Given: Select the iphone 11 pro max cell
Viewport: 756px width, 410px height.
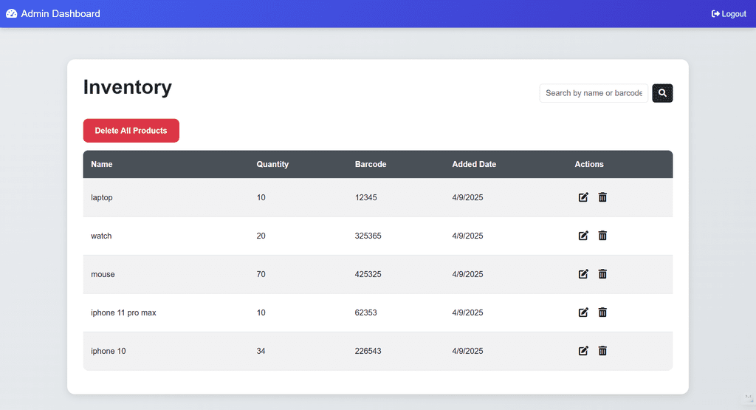Looking at the screenshot, I should coord(123,312).
